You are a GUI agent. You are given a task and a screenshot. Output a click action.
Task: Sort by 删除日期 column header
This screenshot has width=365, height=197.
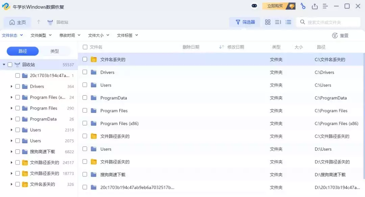[x=191, y=47]
